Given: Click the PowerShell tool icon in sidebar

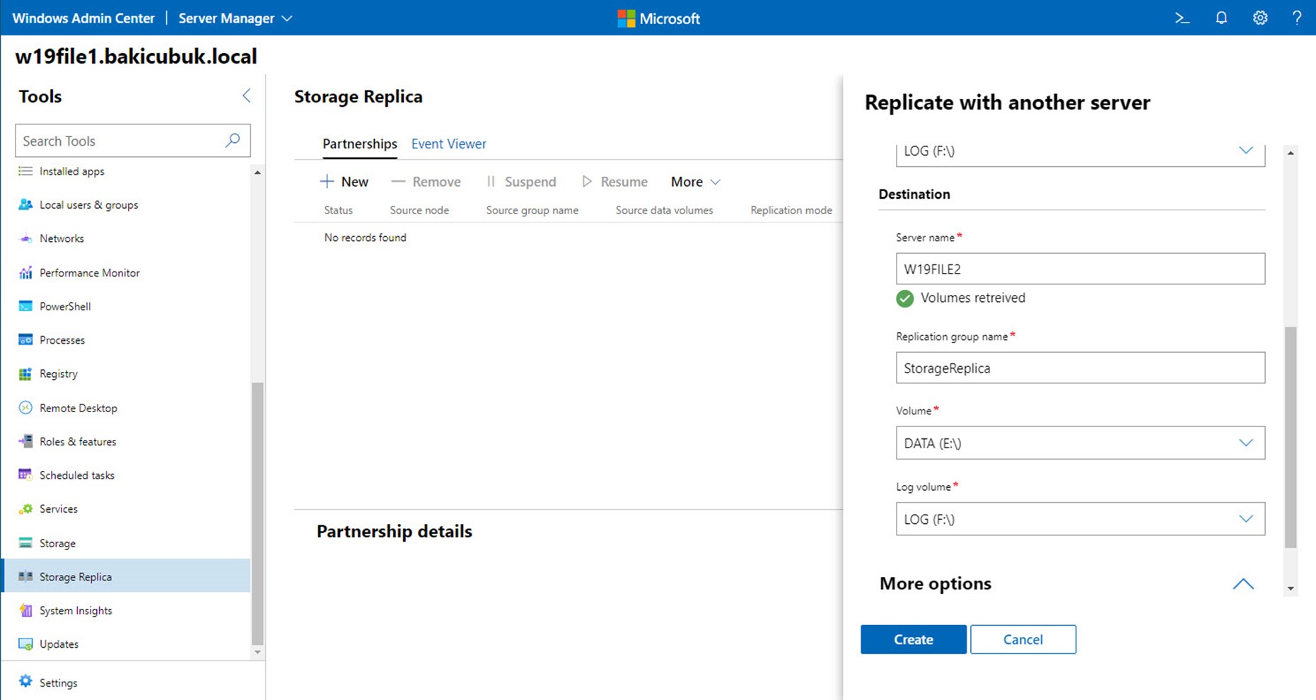Looking at the screenshot, I should coord(25,306).
